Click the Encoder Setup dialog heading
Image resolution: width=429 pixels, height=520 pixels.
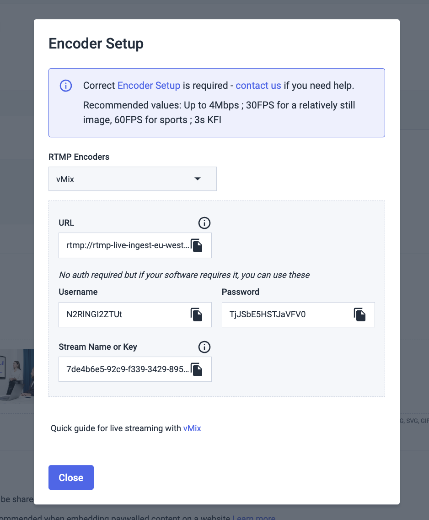[x=96, y=44]
